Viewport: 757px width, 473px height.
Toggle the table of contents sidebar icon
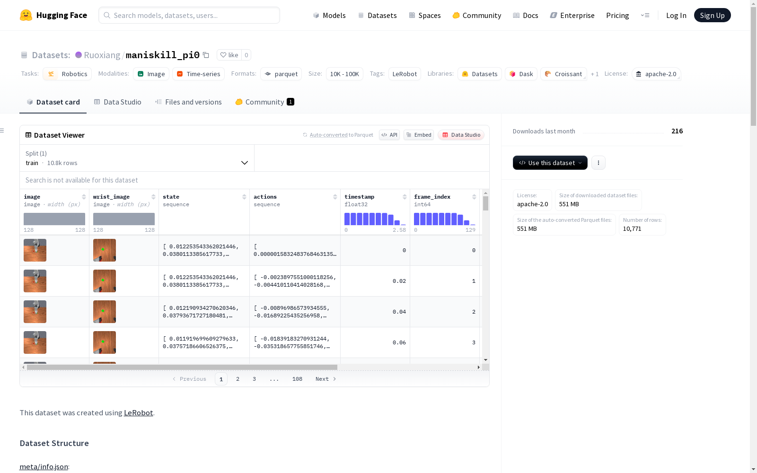tap(2, 131)
